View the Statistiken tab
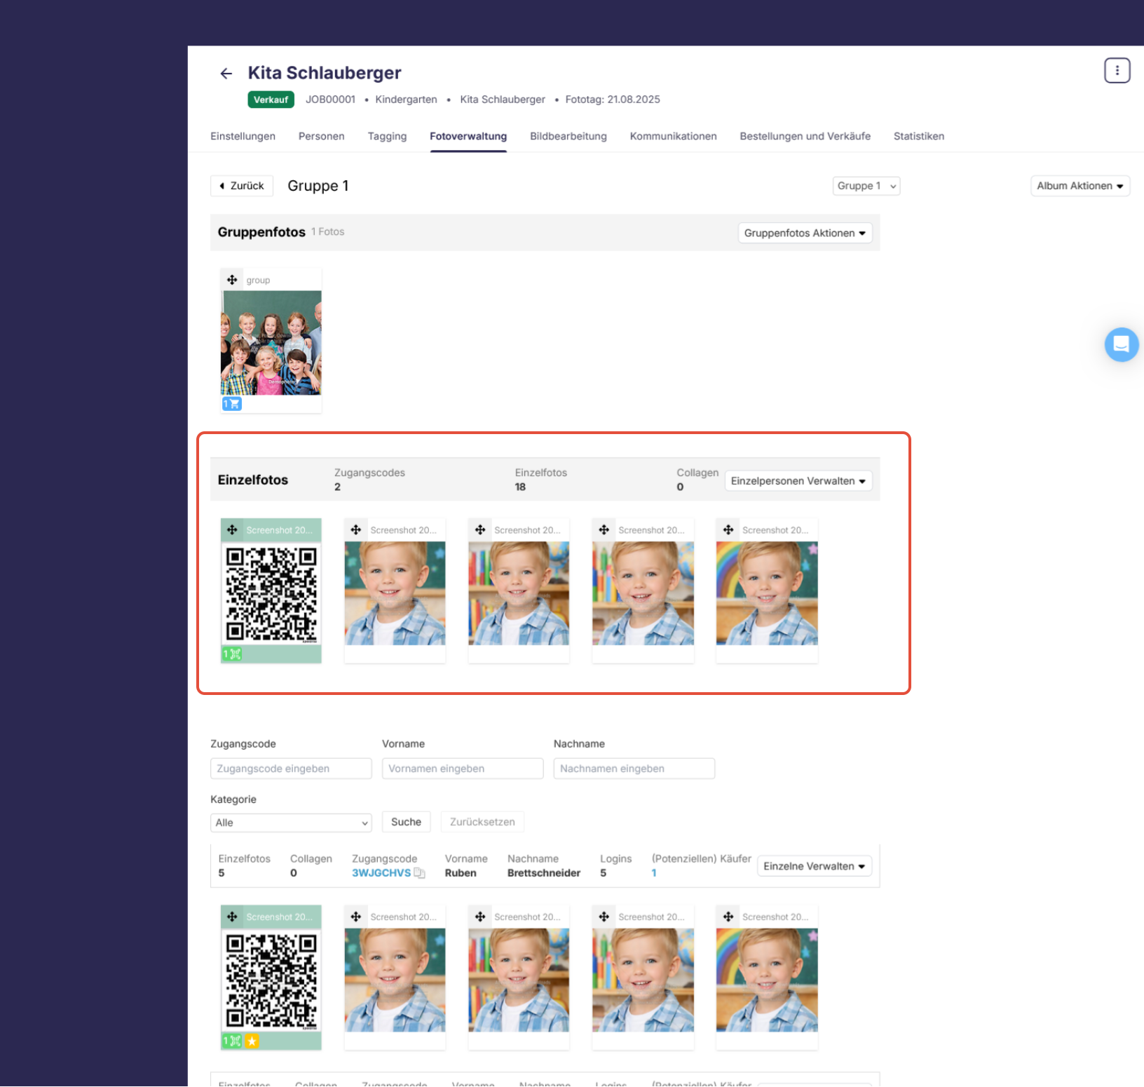1144x1087 pixels. pos(918,136)
